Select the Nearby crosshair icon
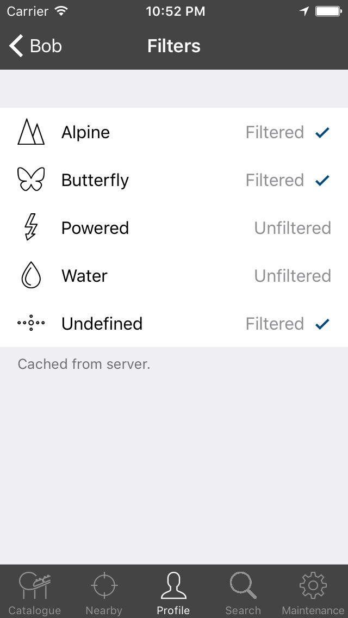Screen dimensions: 348x618 (104, 585)
